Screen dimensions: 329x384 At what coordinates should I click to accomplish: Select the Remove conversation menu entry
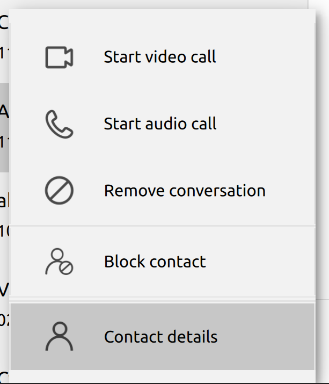click(162, 191)
